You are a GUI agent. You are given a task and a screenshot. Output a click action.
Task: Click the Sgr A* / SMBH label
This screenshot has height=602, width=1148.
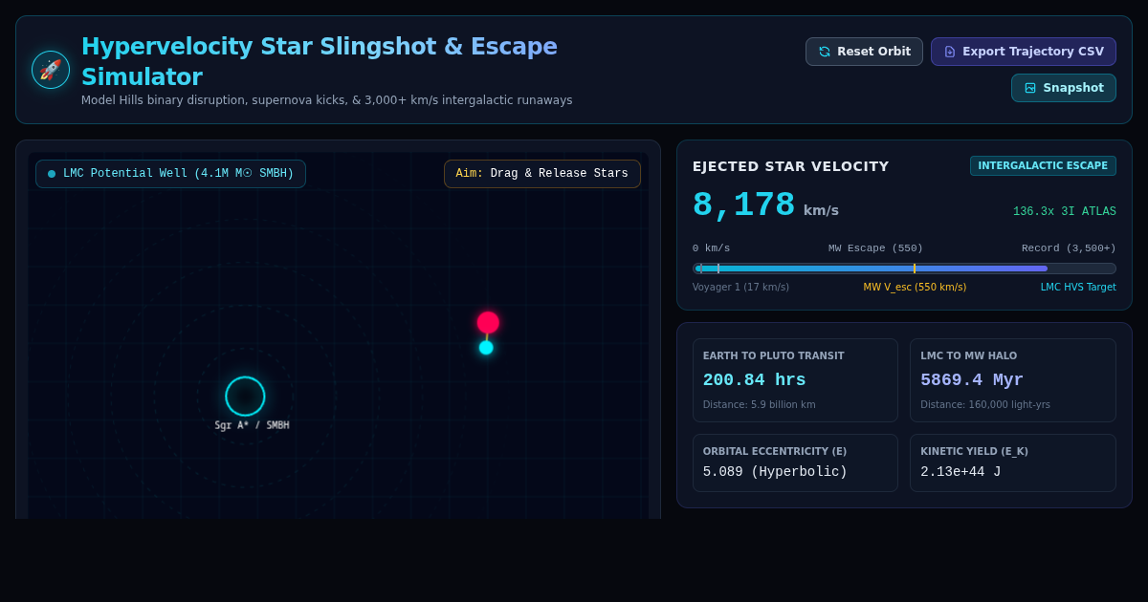[252, 426]
